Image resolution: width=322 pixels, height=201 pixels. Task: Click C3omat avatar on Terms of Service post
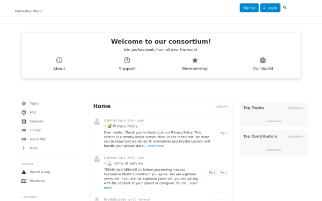pos(97,159)
